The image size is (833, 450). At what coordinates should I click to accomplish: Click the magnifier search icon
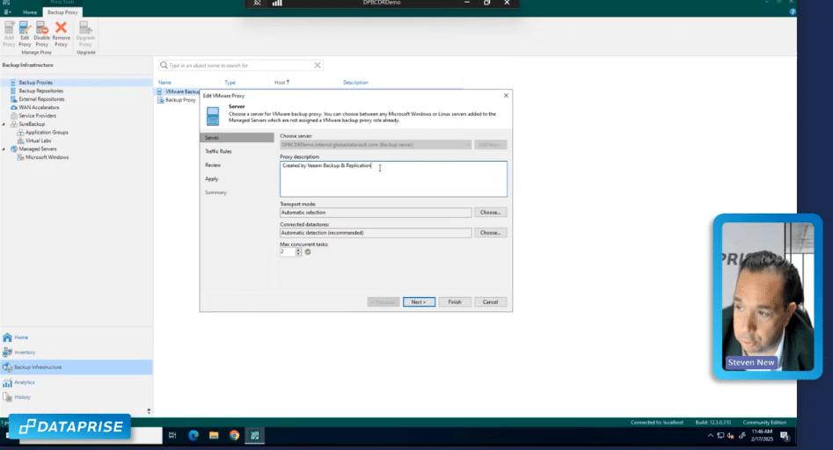164,65
